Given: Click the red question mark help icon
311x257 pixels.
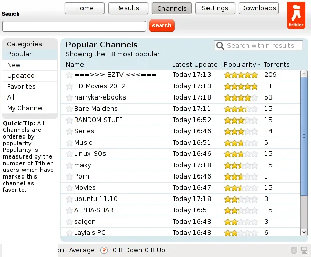Looking at the screenshot, I should point(104,250).
